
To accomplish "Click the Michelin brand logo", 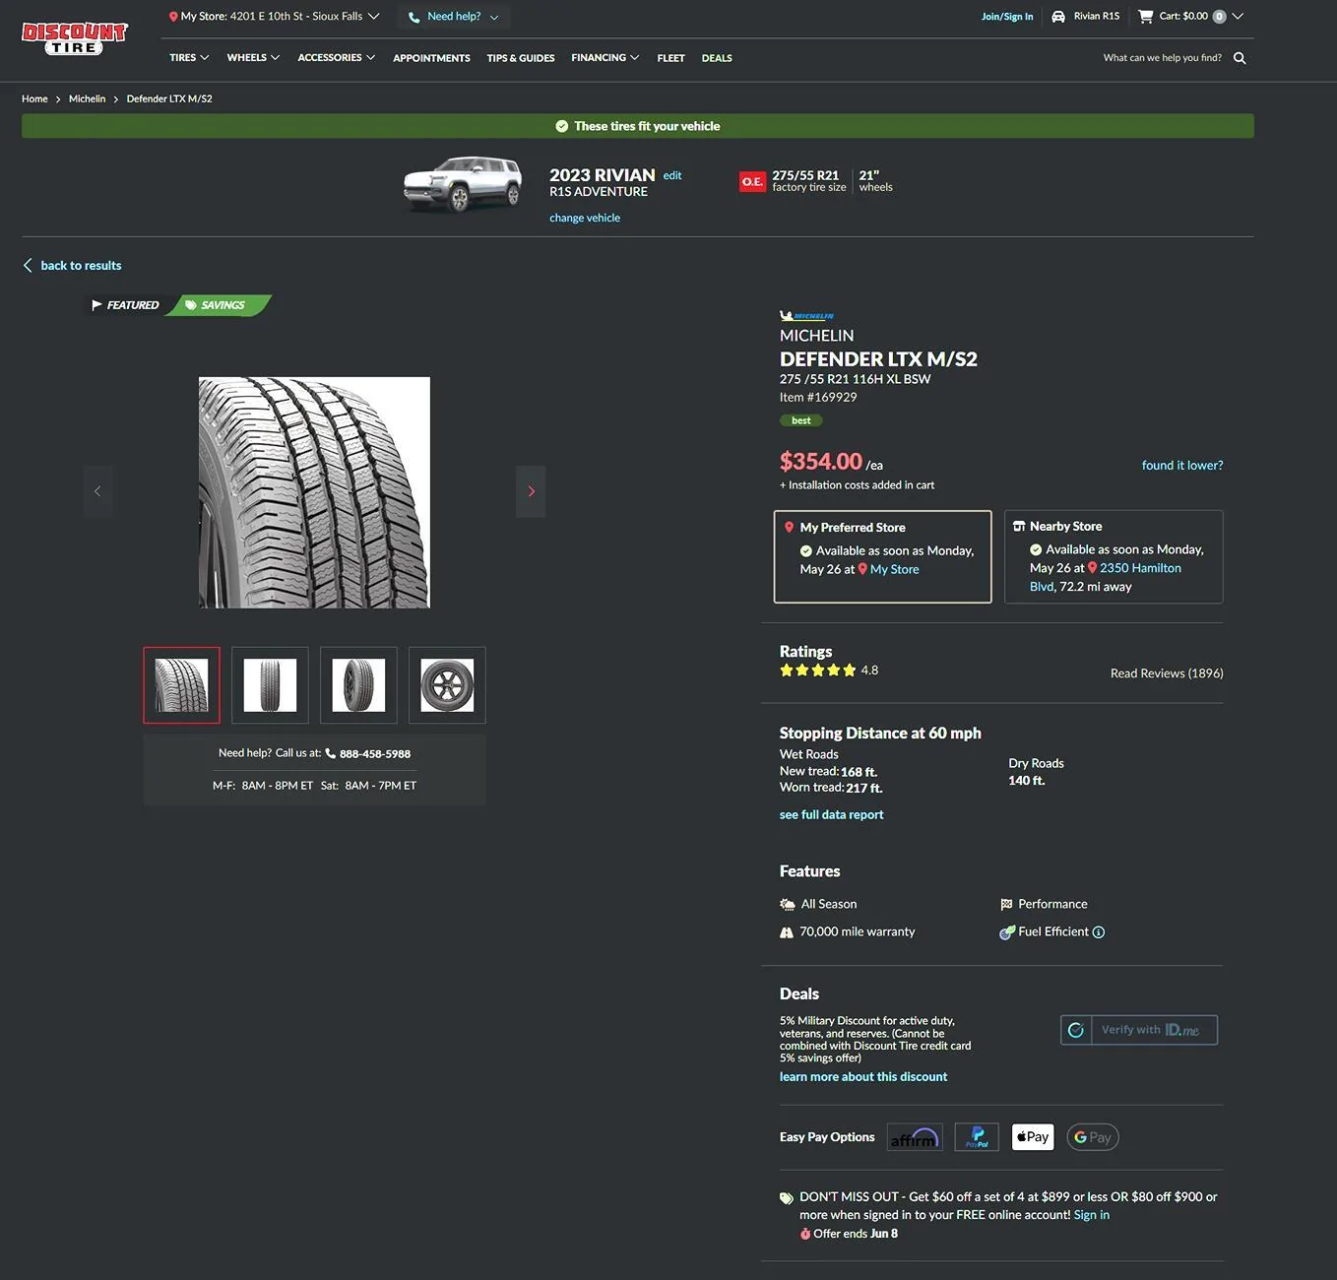I will 807,316.
